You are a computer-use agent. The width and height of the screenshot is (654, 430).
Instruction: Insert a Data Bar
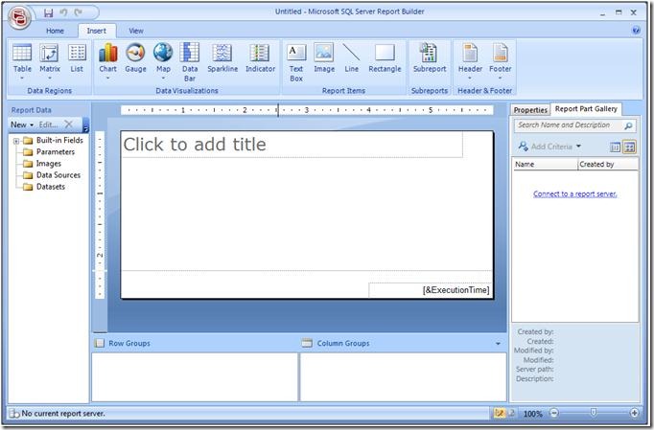(190, 62)
